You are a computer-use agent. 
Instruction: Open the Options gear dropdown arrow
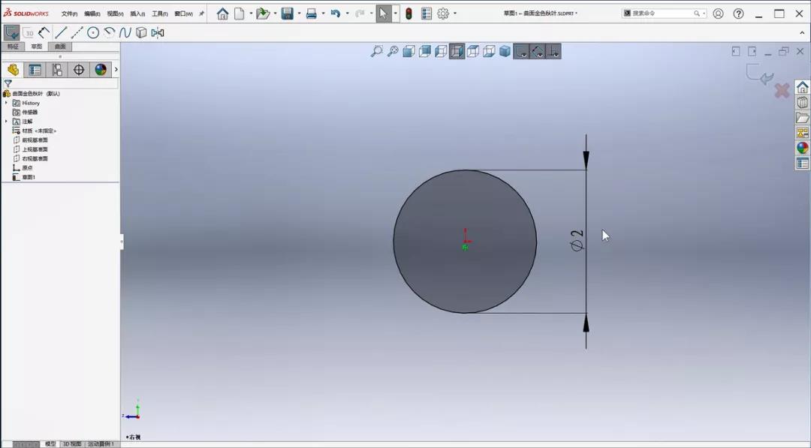coord(455,14)
